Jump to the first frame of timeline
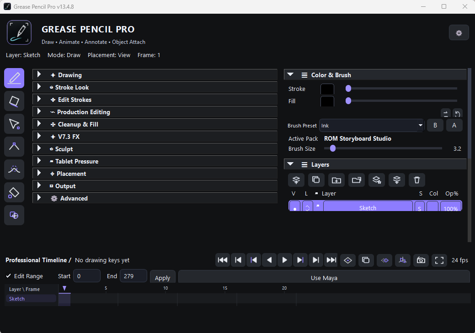Screen dimensions: 475x333 pyautogui.click(x=223, y=260)
